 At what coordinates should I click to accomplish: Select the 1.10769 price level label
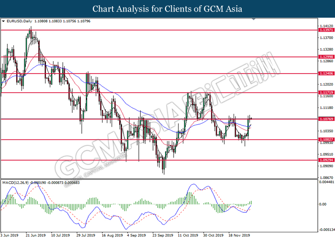(x=326, y=119)
